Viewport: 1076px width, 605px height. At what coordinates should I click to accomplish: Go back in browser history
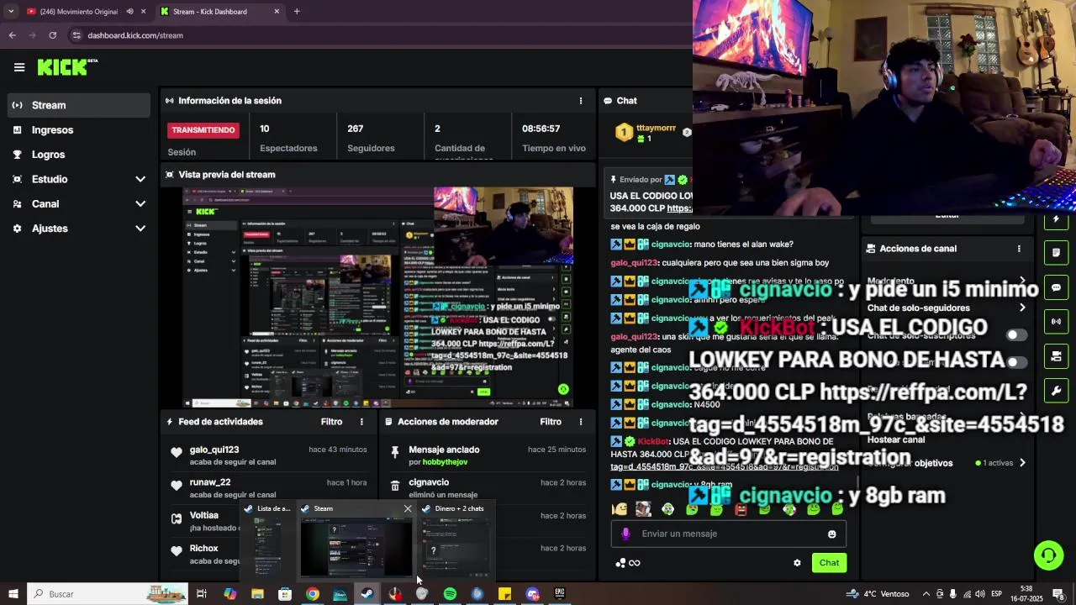click(x=13, y=35)
